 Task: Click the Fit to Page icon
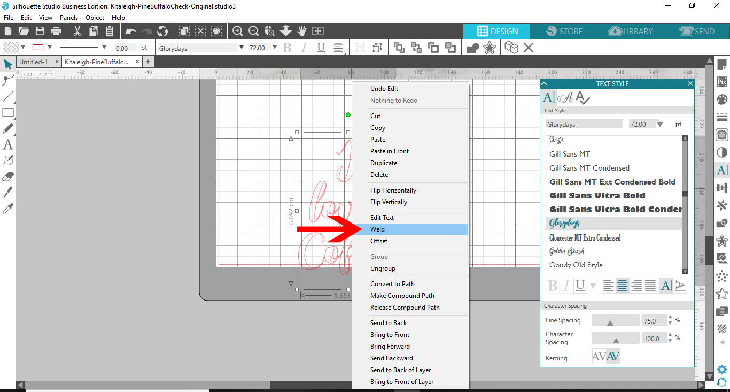click(318, 31)
